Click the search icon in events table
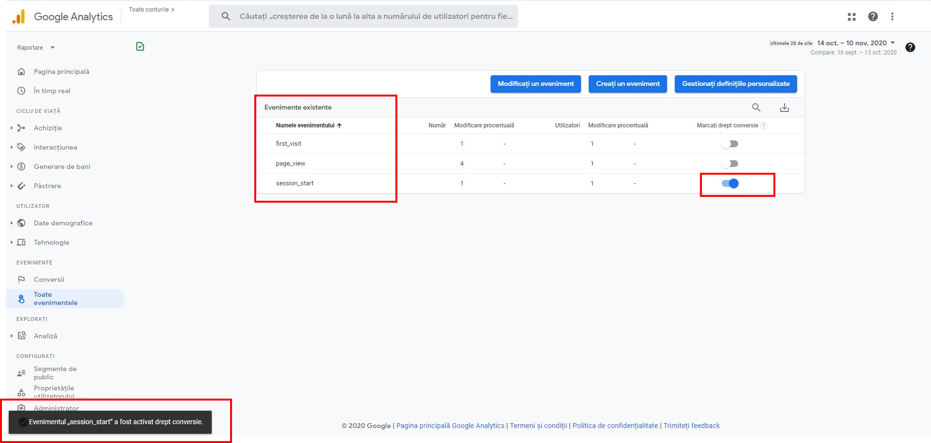The width and height of the screenshot is (931, 443). [x=756, y=108]
